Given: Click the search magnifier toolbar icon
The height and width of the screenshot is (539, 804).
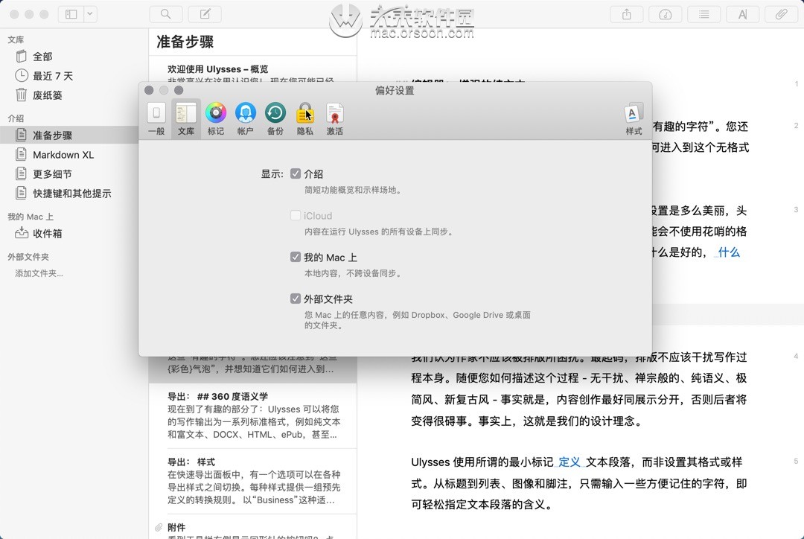Looking at the screenshot, I should click(165, 14).
